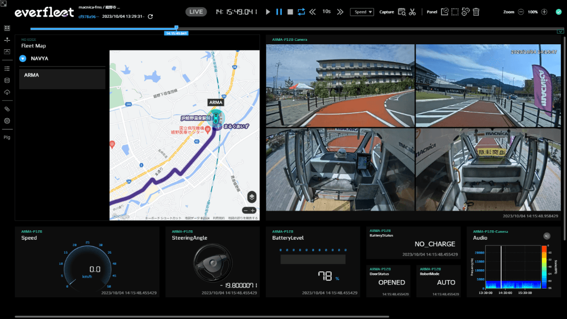Click the zoom in plus button
The width and height of the screenshot is (567, 319).
[x=544, y=12]
